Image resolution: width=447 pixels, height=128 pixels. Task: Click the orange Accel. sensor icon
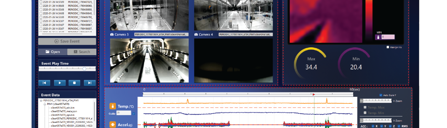113,125
